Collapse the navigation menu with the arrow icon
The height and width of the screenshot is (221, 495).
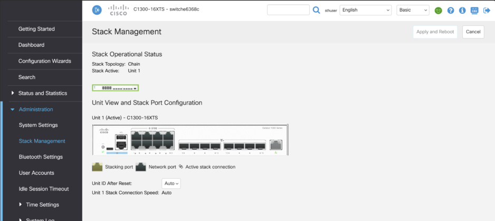click(97, 10)
